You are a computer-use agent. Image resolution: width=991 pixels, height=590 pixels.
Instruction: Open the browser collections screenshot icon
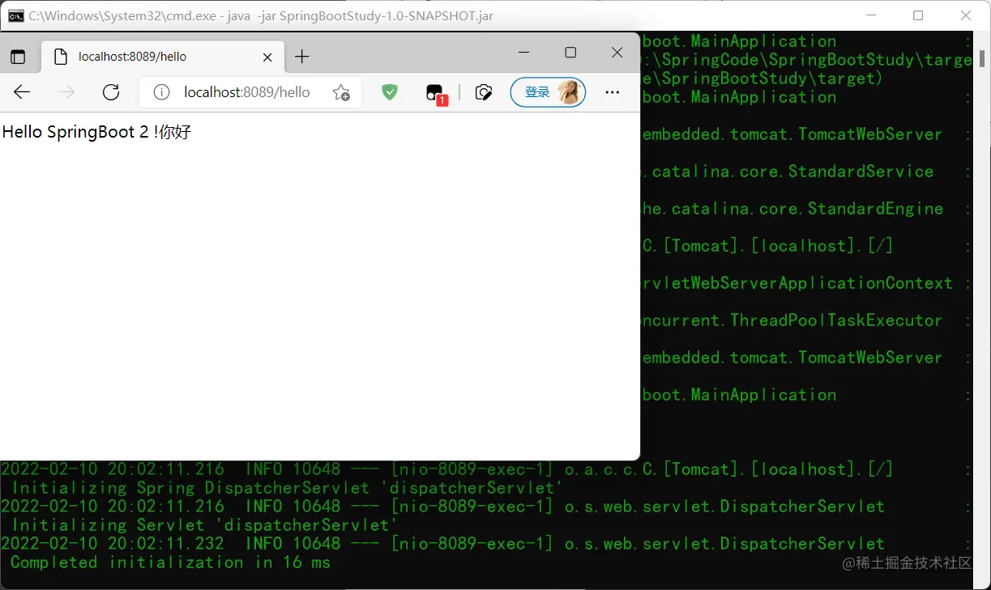coord(484,92)
